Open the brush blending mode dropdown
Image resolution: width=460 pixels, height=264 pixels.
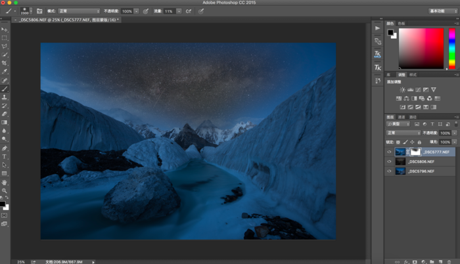coord(78,11)
